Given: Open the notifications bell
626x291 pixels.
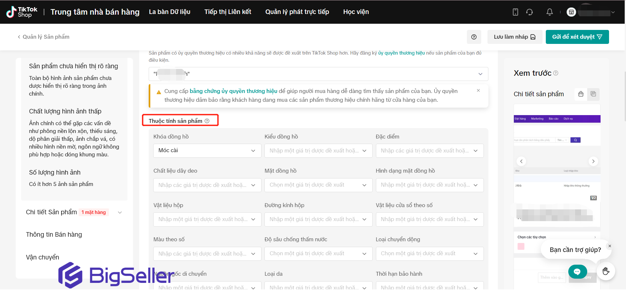Looking at the screenshot, I should pos(549,12).
